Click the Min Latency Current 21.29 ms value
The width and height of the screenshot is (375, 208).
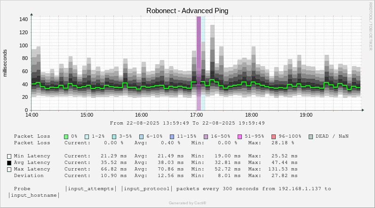[113, 156]
